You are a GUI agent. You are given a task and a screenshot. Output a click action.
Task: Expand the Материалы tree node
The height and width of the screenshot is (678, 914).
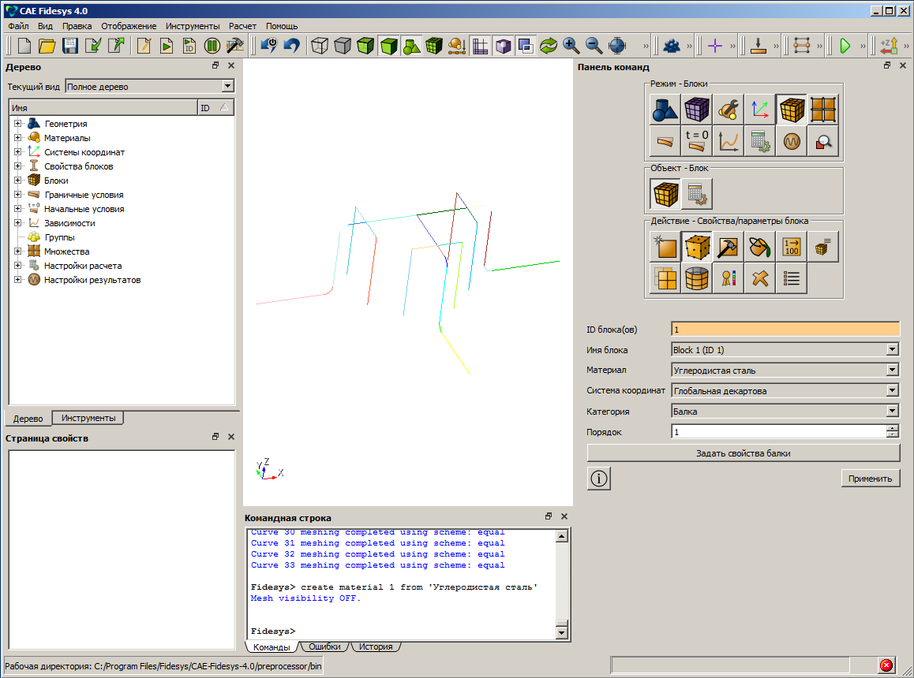(17, 138)
